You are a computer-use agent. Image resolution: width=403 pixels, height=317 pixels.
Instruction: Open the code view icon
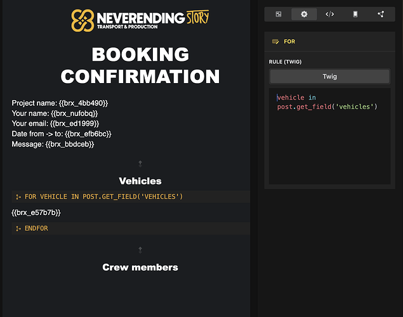point(330,14)
